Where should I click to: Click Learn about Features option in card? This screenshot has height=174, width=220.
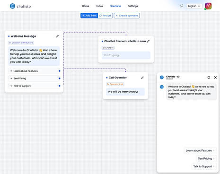click(34, 71)
